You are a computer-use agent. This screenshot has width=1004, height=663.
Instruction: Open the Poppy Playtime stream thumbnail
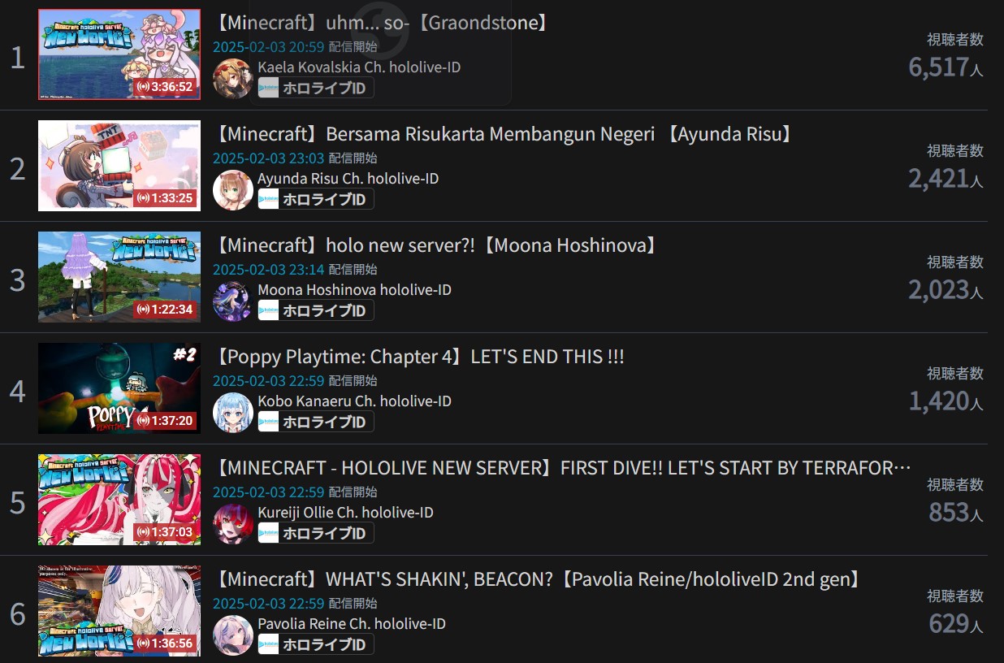click(x=119, y=388)
